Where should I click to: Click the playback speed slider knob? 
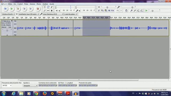(x=153, y=11)
